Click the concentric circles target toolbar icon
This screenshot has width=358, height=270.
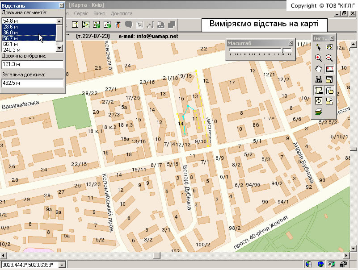(86, 25)
